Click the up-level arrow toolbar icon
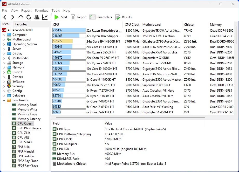 21,17
